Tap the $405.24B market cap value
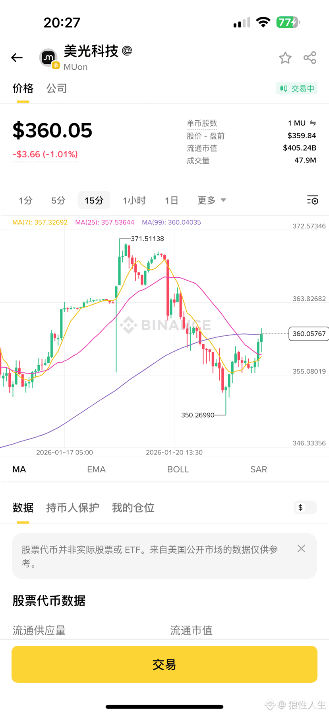The image size is (329, 715). point(300,148)
